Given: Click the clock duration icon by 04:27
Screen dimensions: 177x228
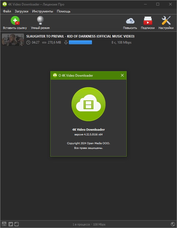Looking at the screenshot, I should 28,42.
